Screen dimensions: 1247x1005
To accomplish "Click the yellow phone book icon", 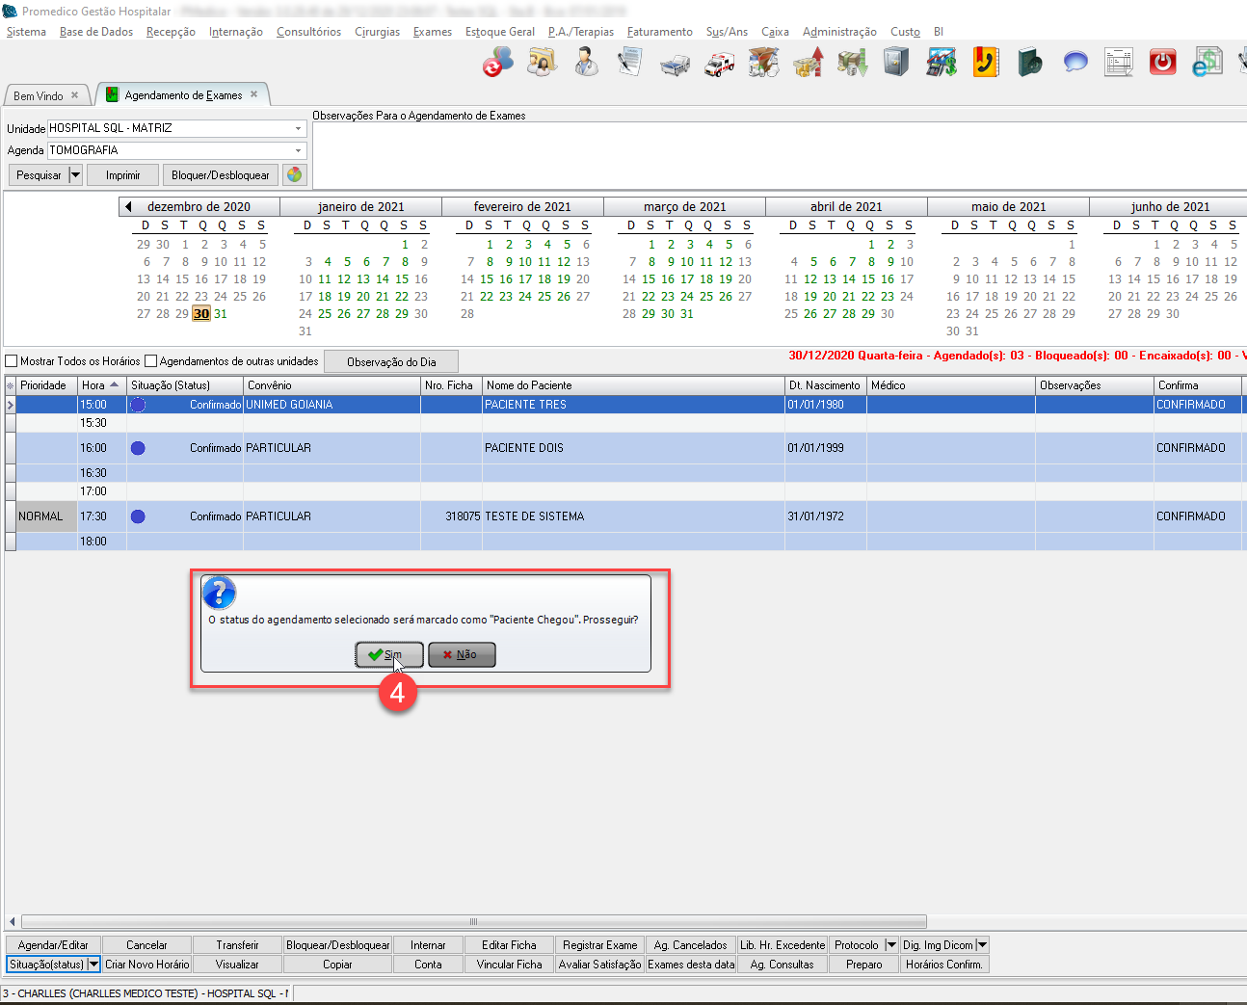I will pyautogui.click(x=985, y=64).
